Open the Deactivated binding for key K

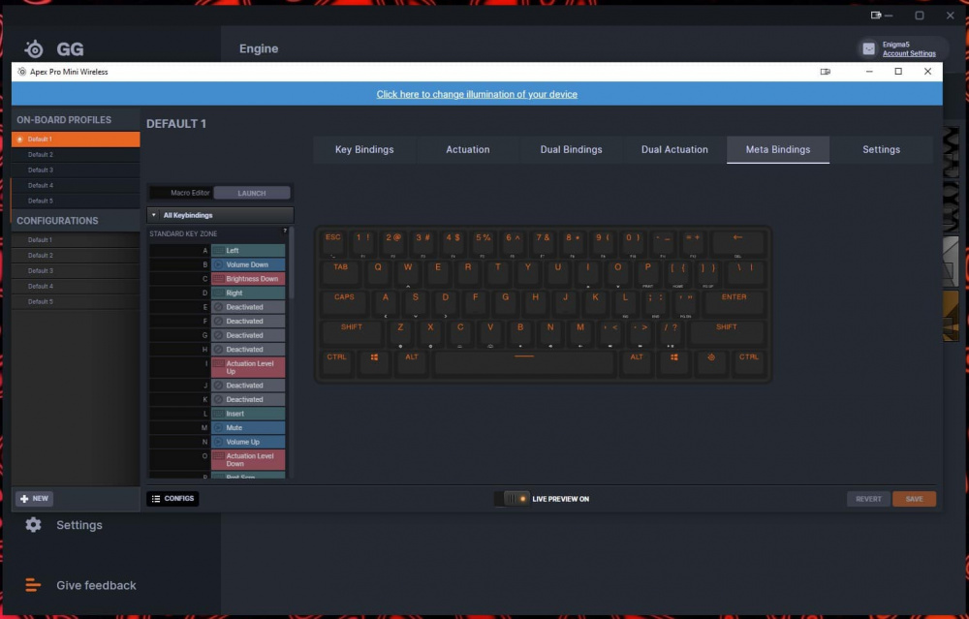[248, 399]
